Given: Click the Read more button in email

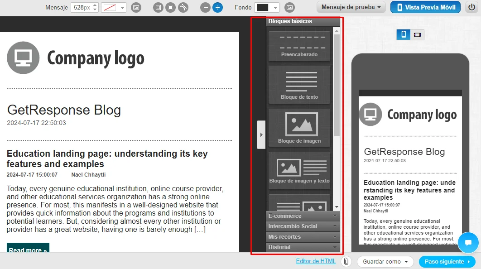Looking at the screenshot, I should point(28,248).
